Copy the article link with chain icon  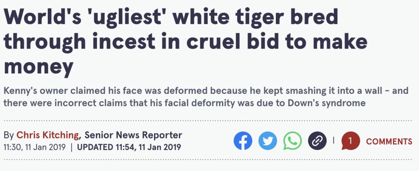click(317, 141)
